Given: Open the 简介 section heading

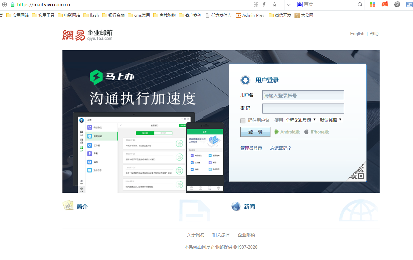Looking at the screenshot, I should point(82,207).
